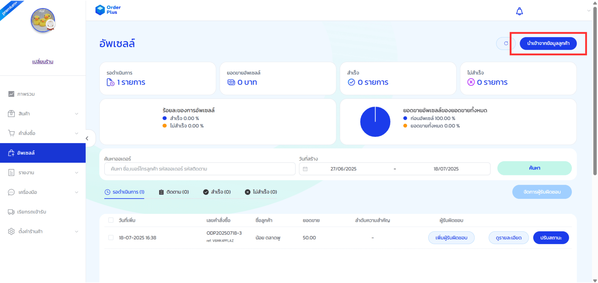598x283 pixels.
Task: Click the ตั้งค่าร้านค้า gear icon
Action: pos(11,232)
